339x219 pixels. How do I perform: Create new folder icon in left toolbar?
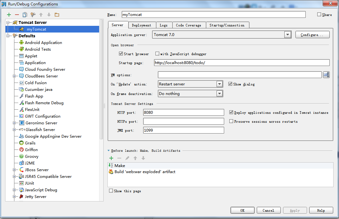(57, 15)
